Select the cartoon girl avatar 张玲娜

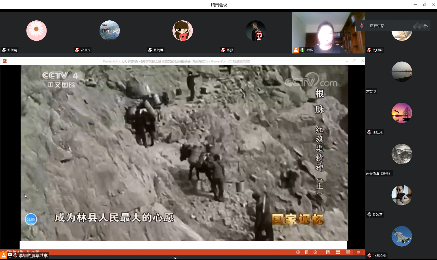coord(183,31)
